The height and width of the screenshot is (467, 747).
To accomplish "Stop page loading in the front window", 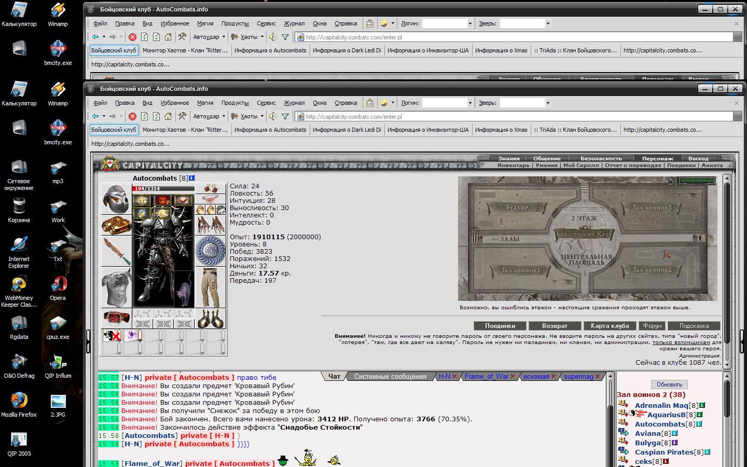I will tap(132, 116).
